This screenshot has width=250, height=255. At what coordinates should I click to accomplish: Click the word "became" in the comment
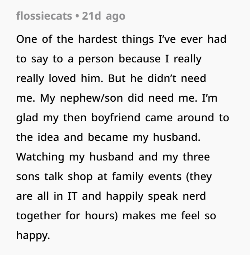(108, 137)
